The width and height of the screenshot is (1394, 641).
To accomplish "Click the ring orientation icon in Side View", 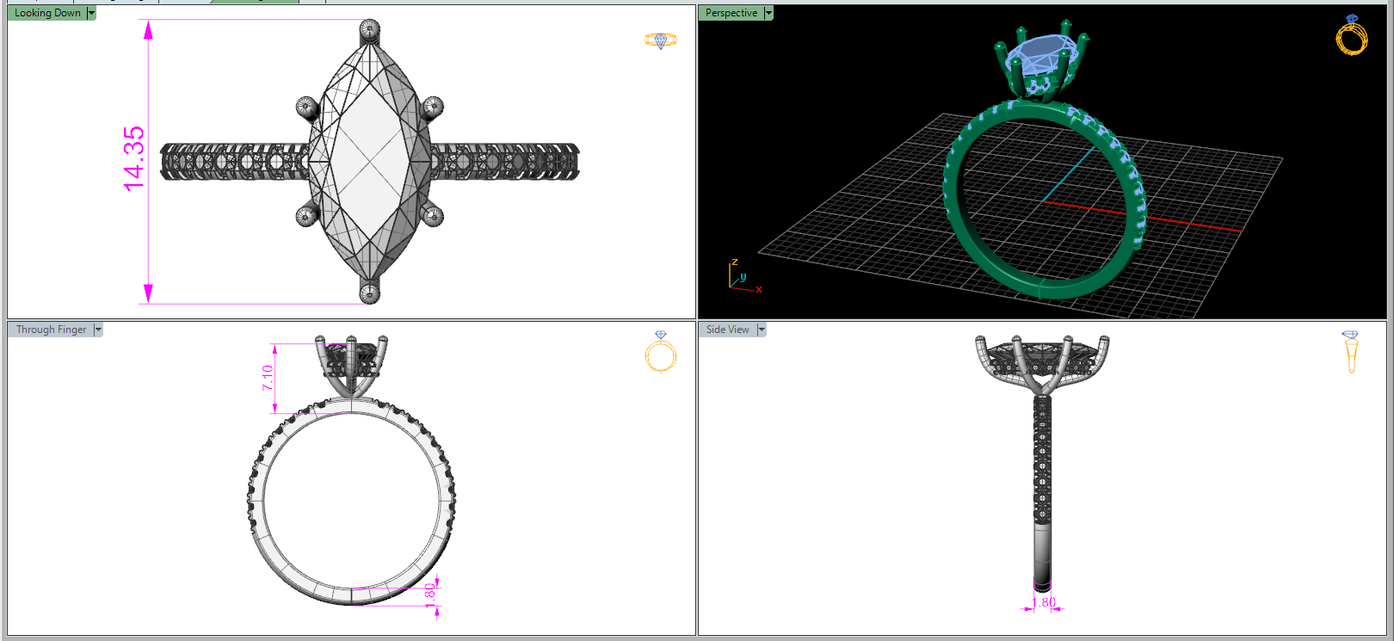I will tap(1351, 352).
